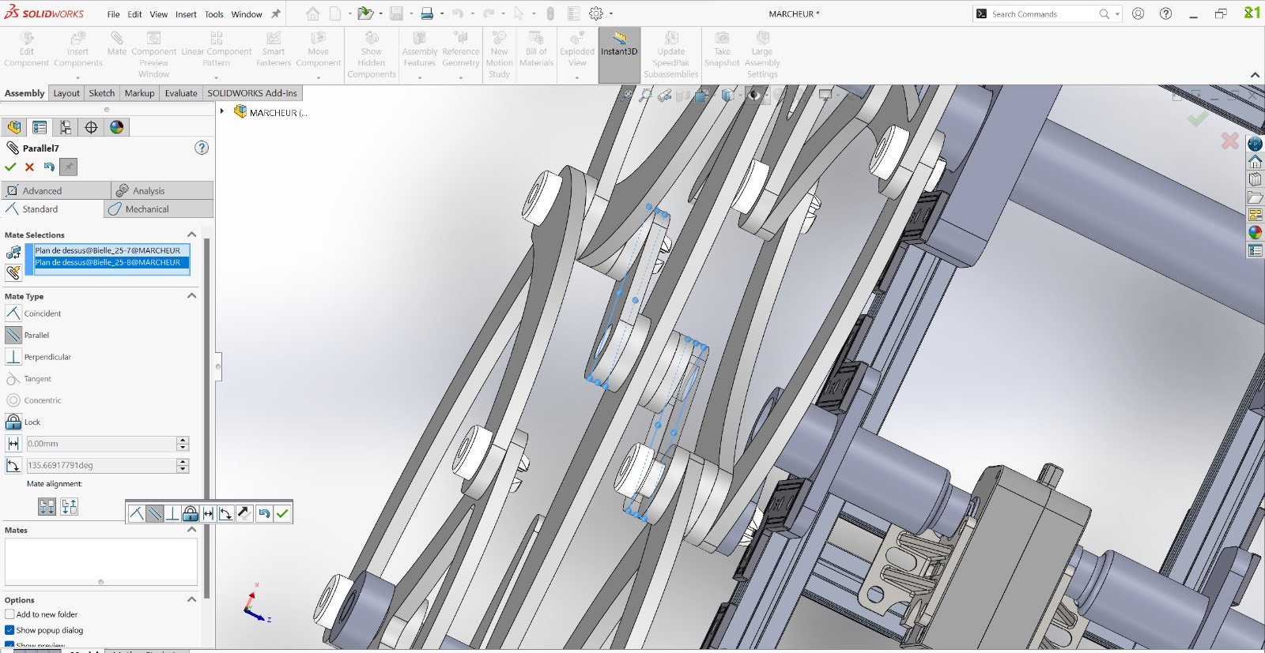Image resolution: width=1265 pixels, height=653 pixels.
Task: Open Design Library in task pane
Action: 1255,179
